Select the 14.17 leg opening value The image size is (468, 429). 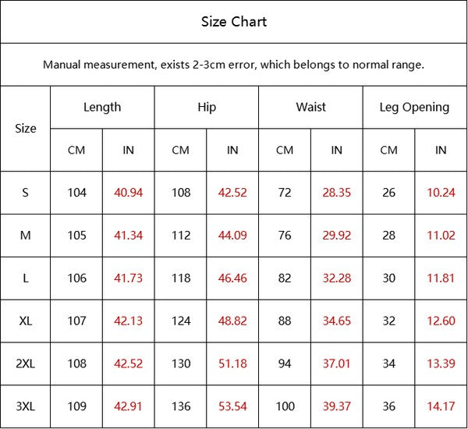(441, 406)
